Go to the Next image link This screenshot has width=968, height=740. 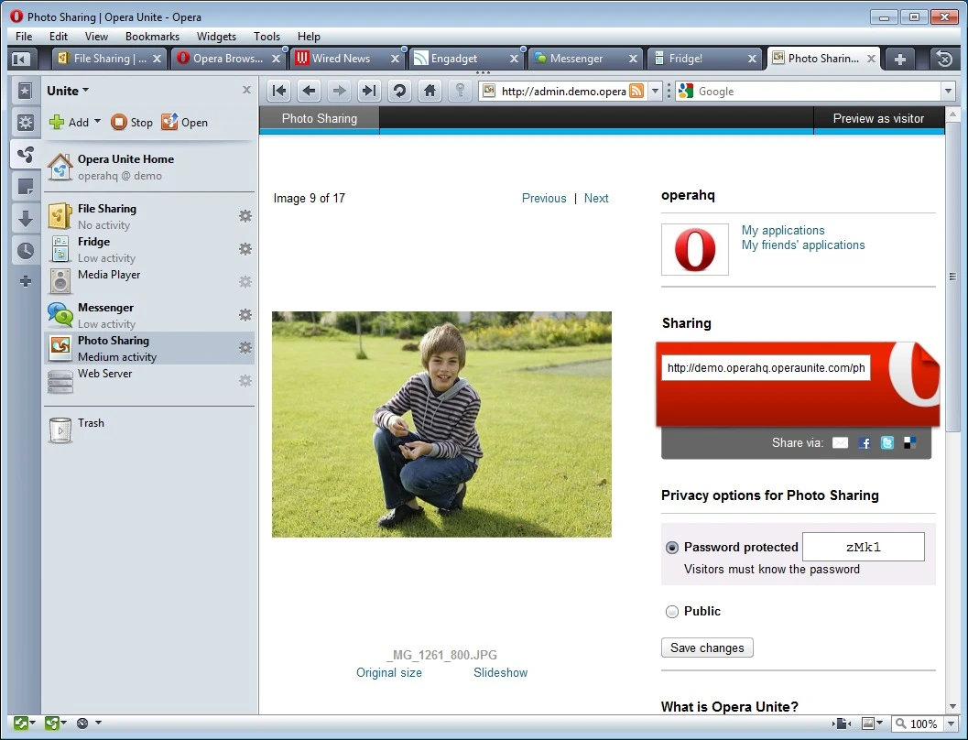tap(596, 198)
